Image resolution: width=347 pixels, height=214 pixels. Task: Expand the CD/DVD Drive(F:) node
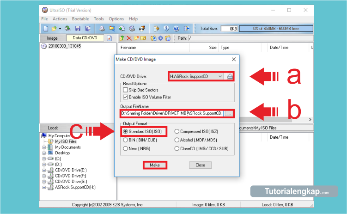44,176
